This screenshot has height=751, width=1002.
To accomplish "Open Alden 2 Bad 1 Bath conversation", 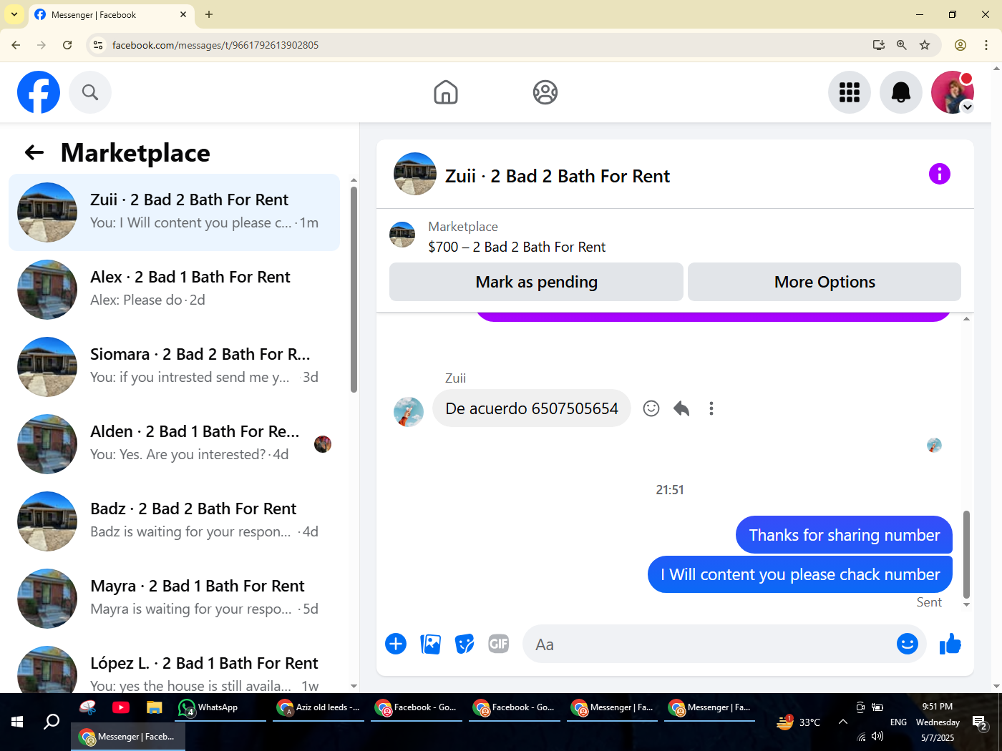I will click(x=174, y=444).
